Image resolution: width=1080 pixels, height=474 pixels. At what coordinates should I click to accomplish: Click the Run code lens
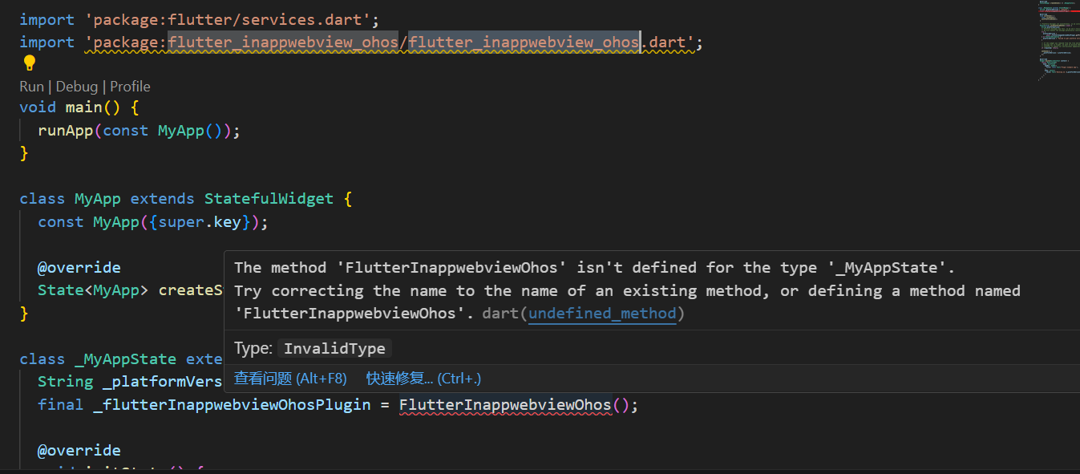(x=31, y=87)
